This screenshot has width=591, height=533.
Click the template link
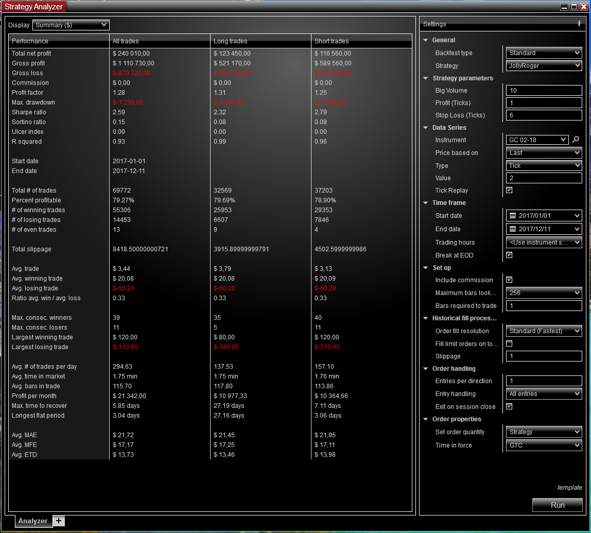569,487
